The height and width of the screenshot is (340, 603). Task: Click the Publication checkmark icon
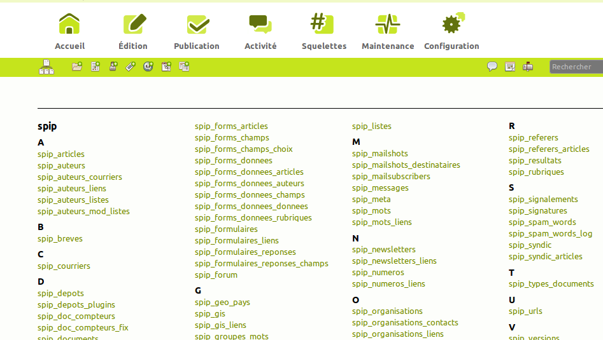(x=198, y=24)
